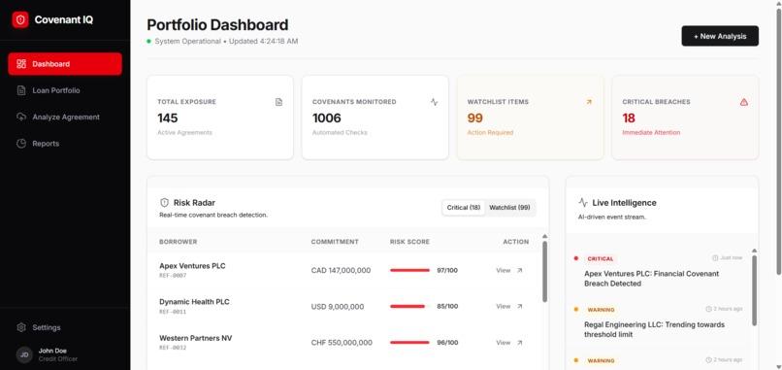Start a New Analysis
782x370 pixels.
[x=720, y=36]
